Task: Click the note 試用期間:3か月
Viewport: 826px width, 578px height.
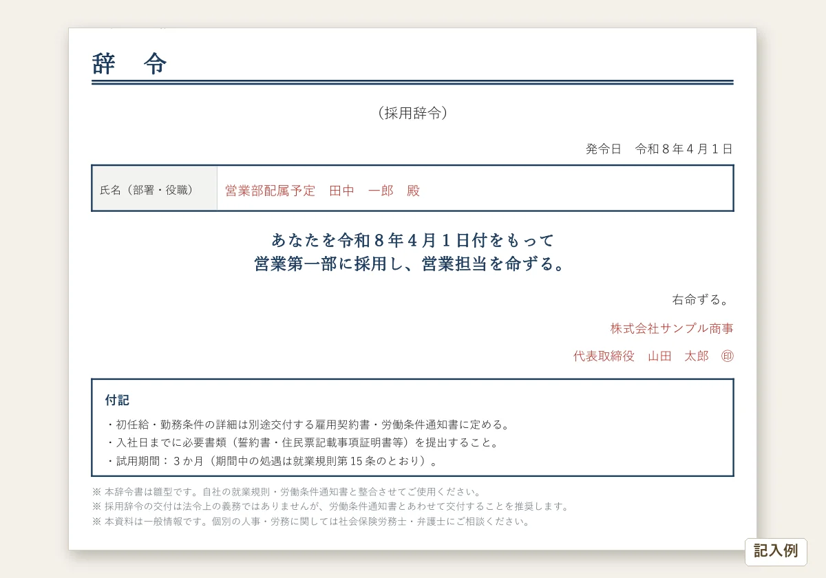Action: 271,461
